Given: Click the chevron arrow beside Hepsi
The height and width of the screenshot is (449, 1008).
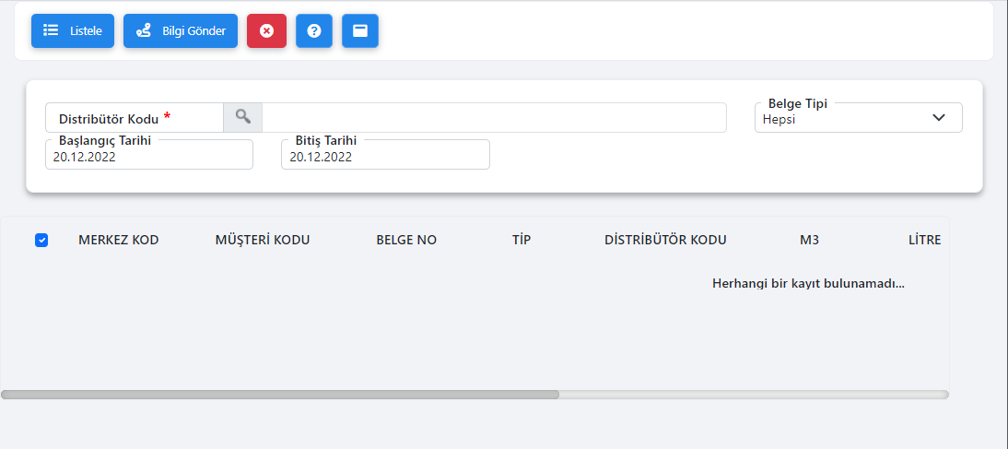Looking at the screenshot, I should click(939, 117).
